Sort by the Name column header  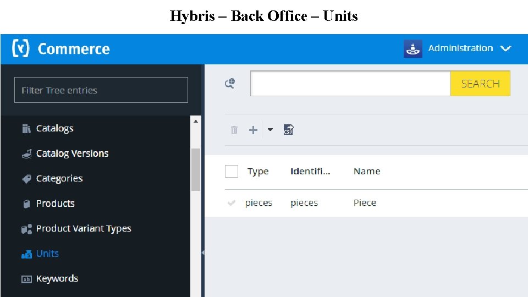coord(367,171)
